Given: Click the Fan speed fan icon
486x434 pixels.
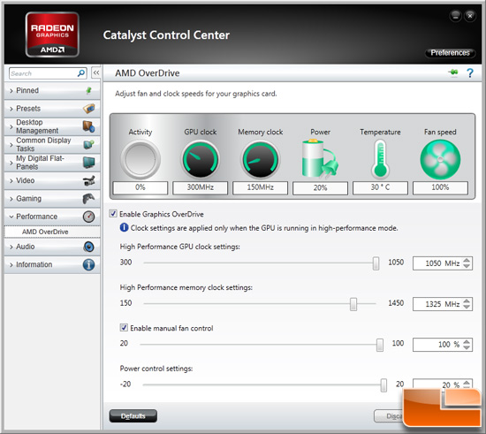Looking at the screenshot, I should click(x=440, y=159).
